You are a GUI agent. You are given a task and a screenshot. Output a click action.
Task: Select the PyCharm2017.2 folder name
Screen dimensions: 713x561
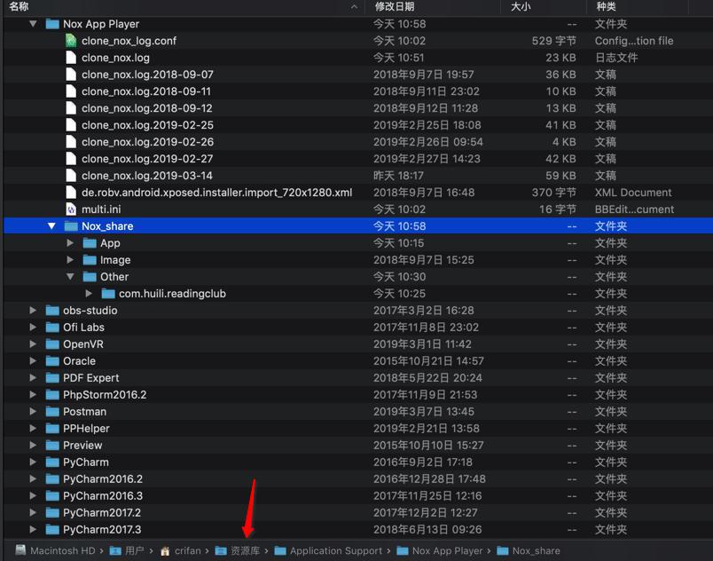pos(102,512)
